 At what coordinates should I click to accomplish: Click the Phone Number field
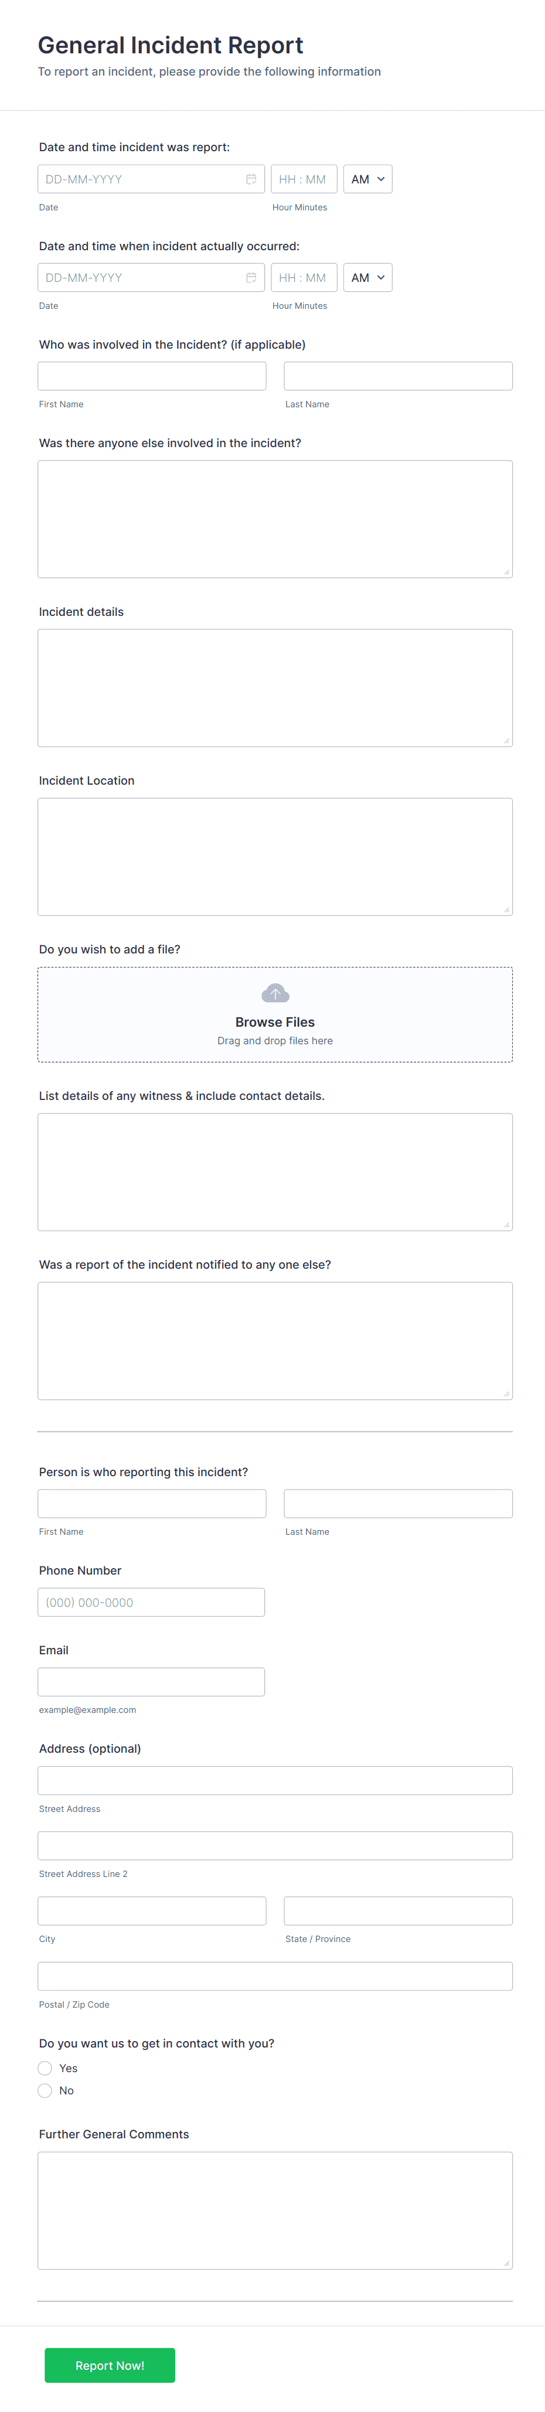152,1601
